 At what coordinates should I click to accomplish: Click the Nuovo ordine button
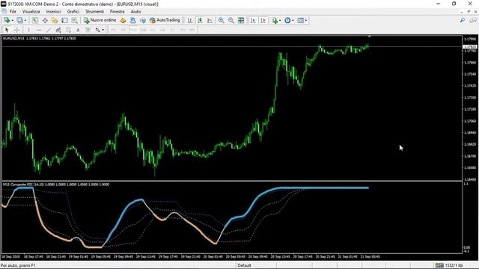[x=100, y=20]
